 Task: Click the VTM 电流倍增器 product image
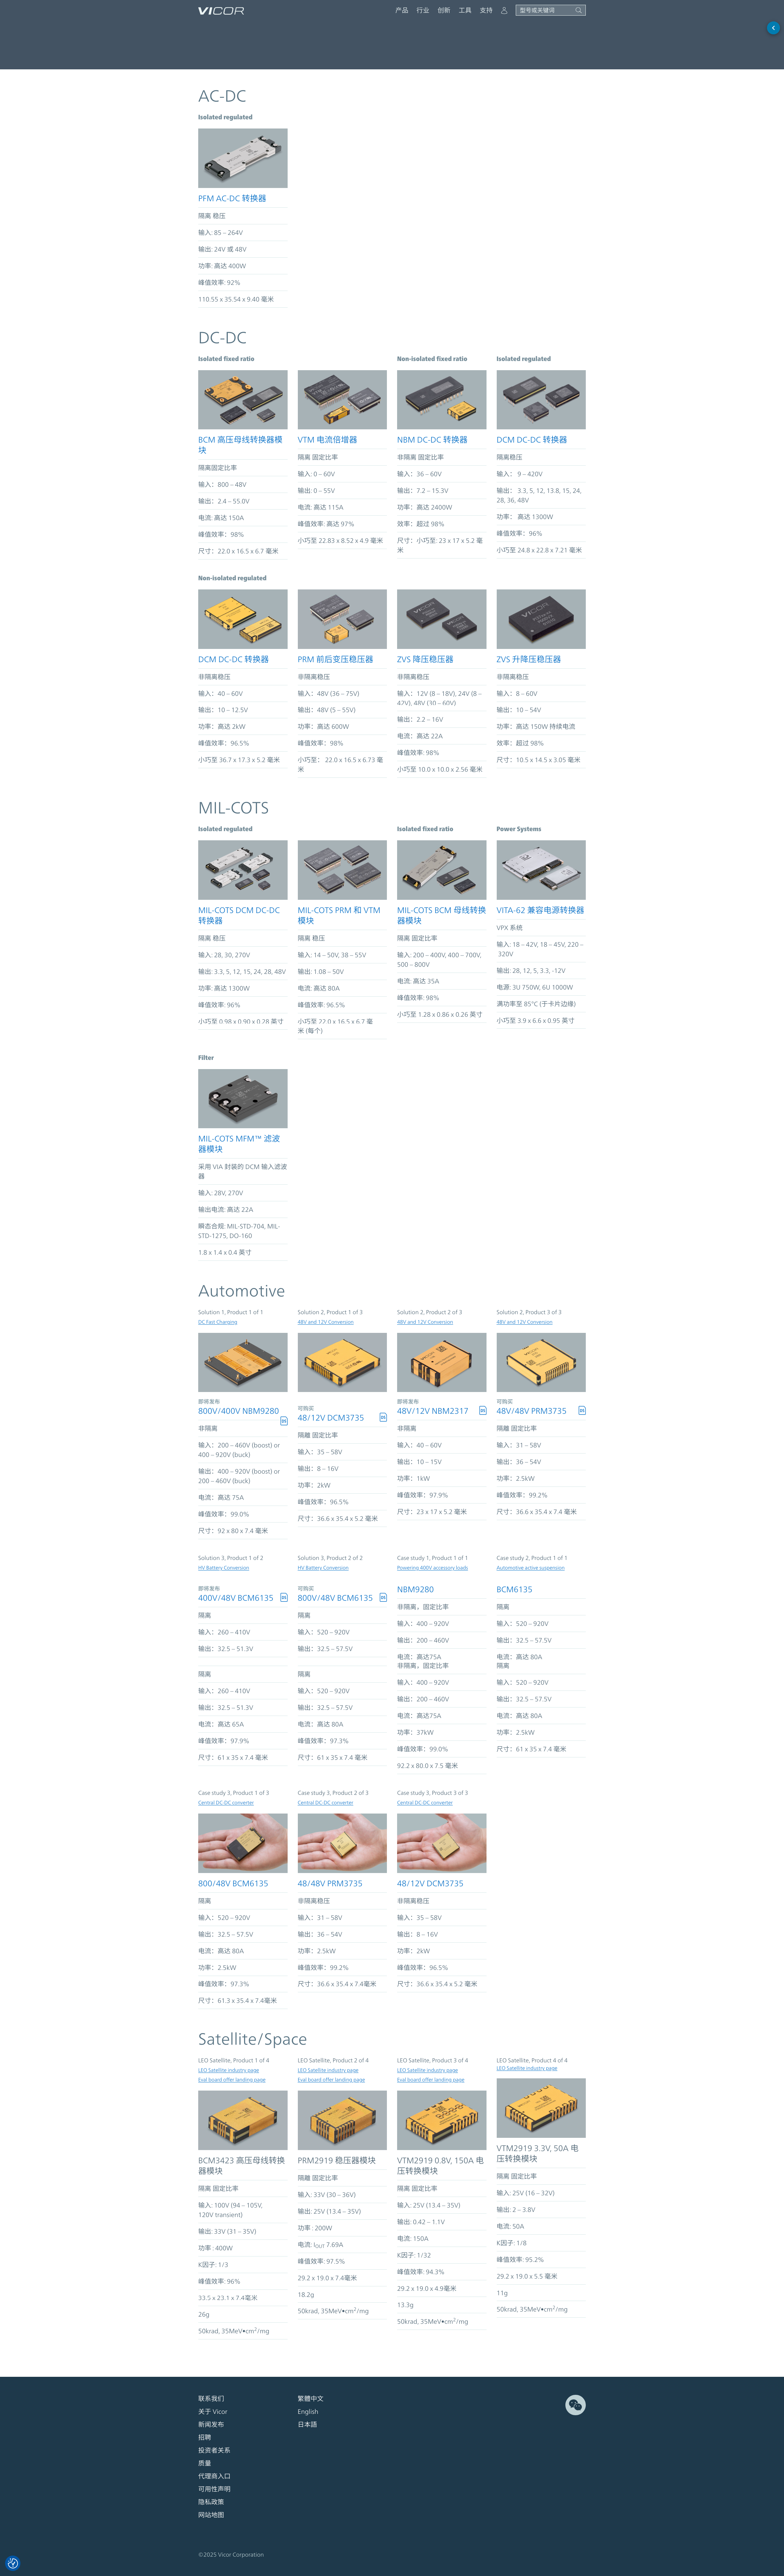point(342,400)
